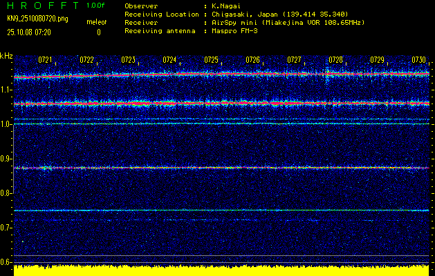Pick the 0728 time marker
The image size is (435, 276).
point(336,60)
